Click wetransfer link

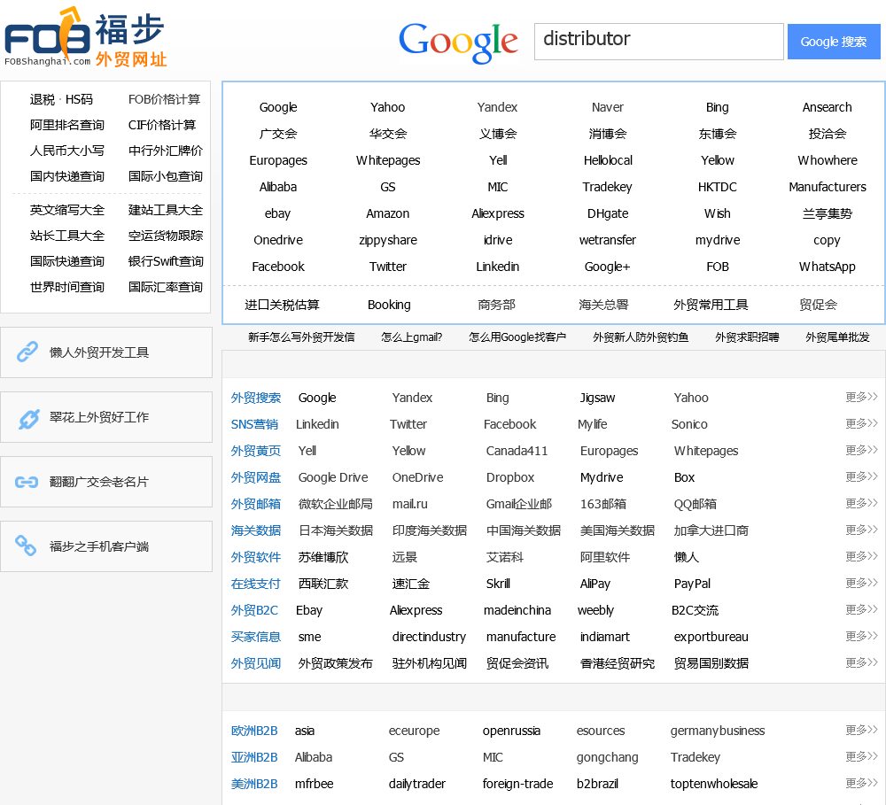[608, 240]
